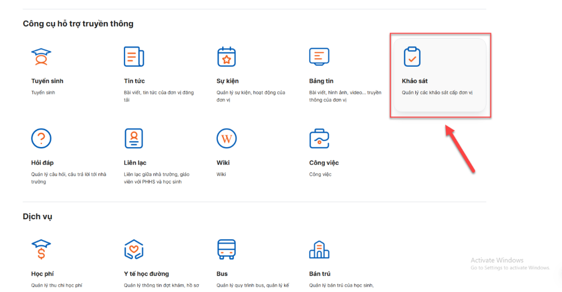Click the Khảo sát clipboard check icon
Screen dimensions: 562x292
click(x=412, y=57)
